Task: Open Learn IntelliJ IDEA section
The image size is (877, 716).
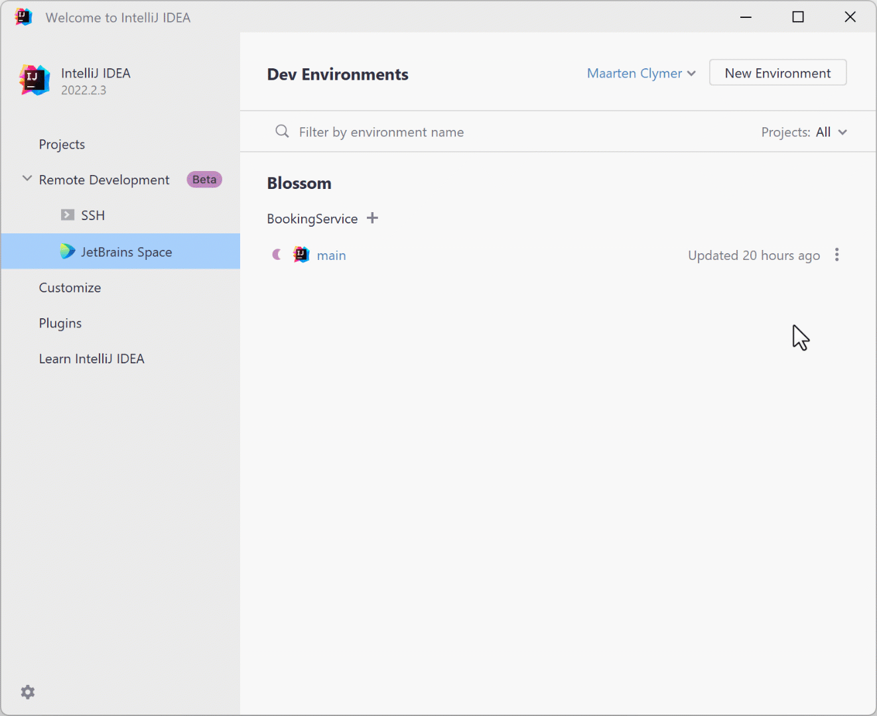Action: point(92,359)
